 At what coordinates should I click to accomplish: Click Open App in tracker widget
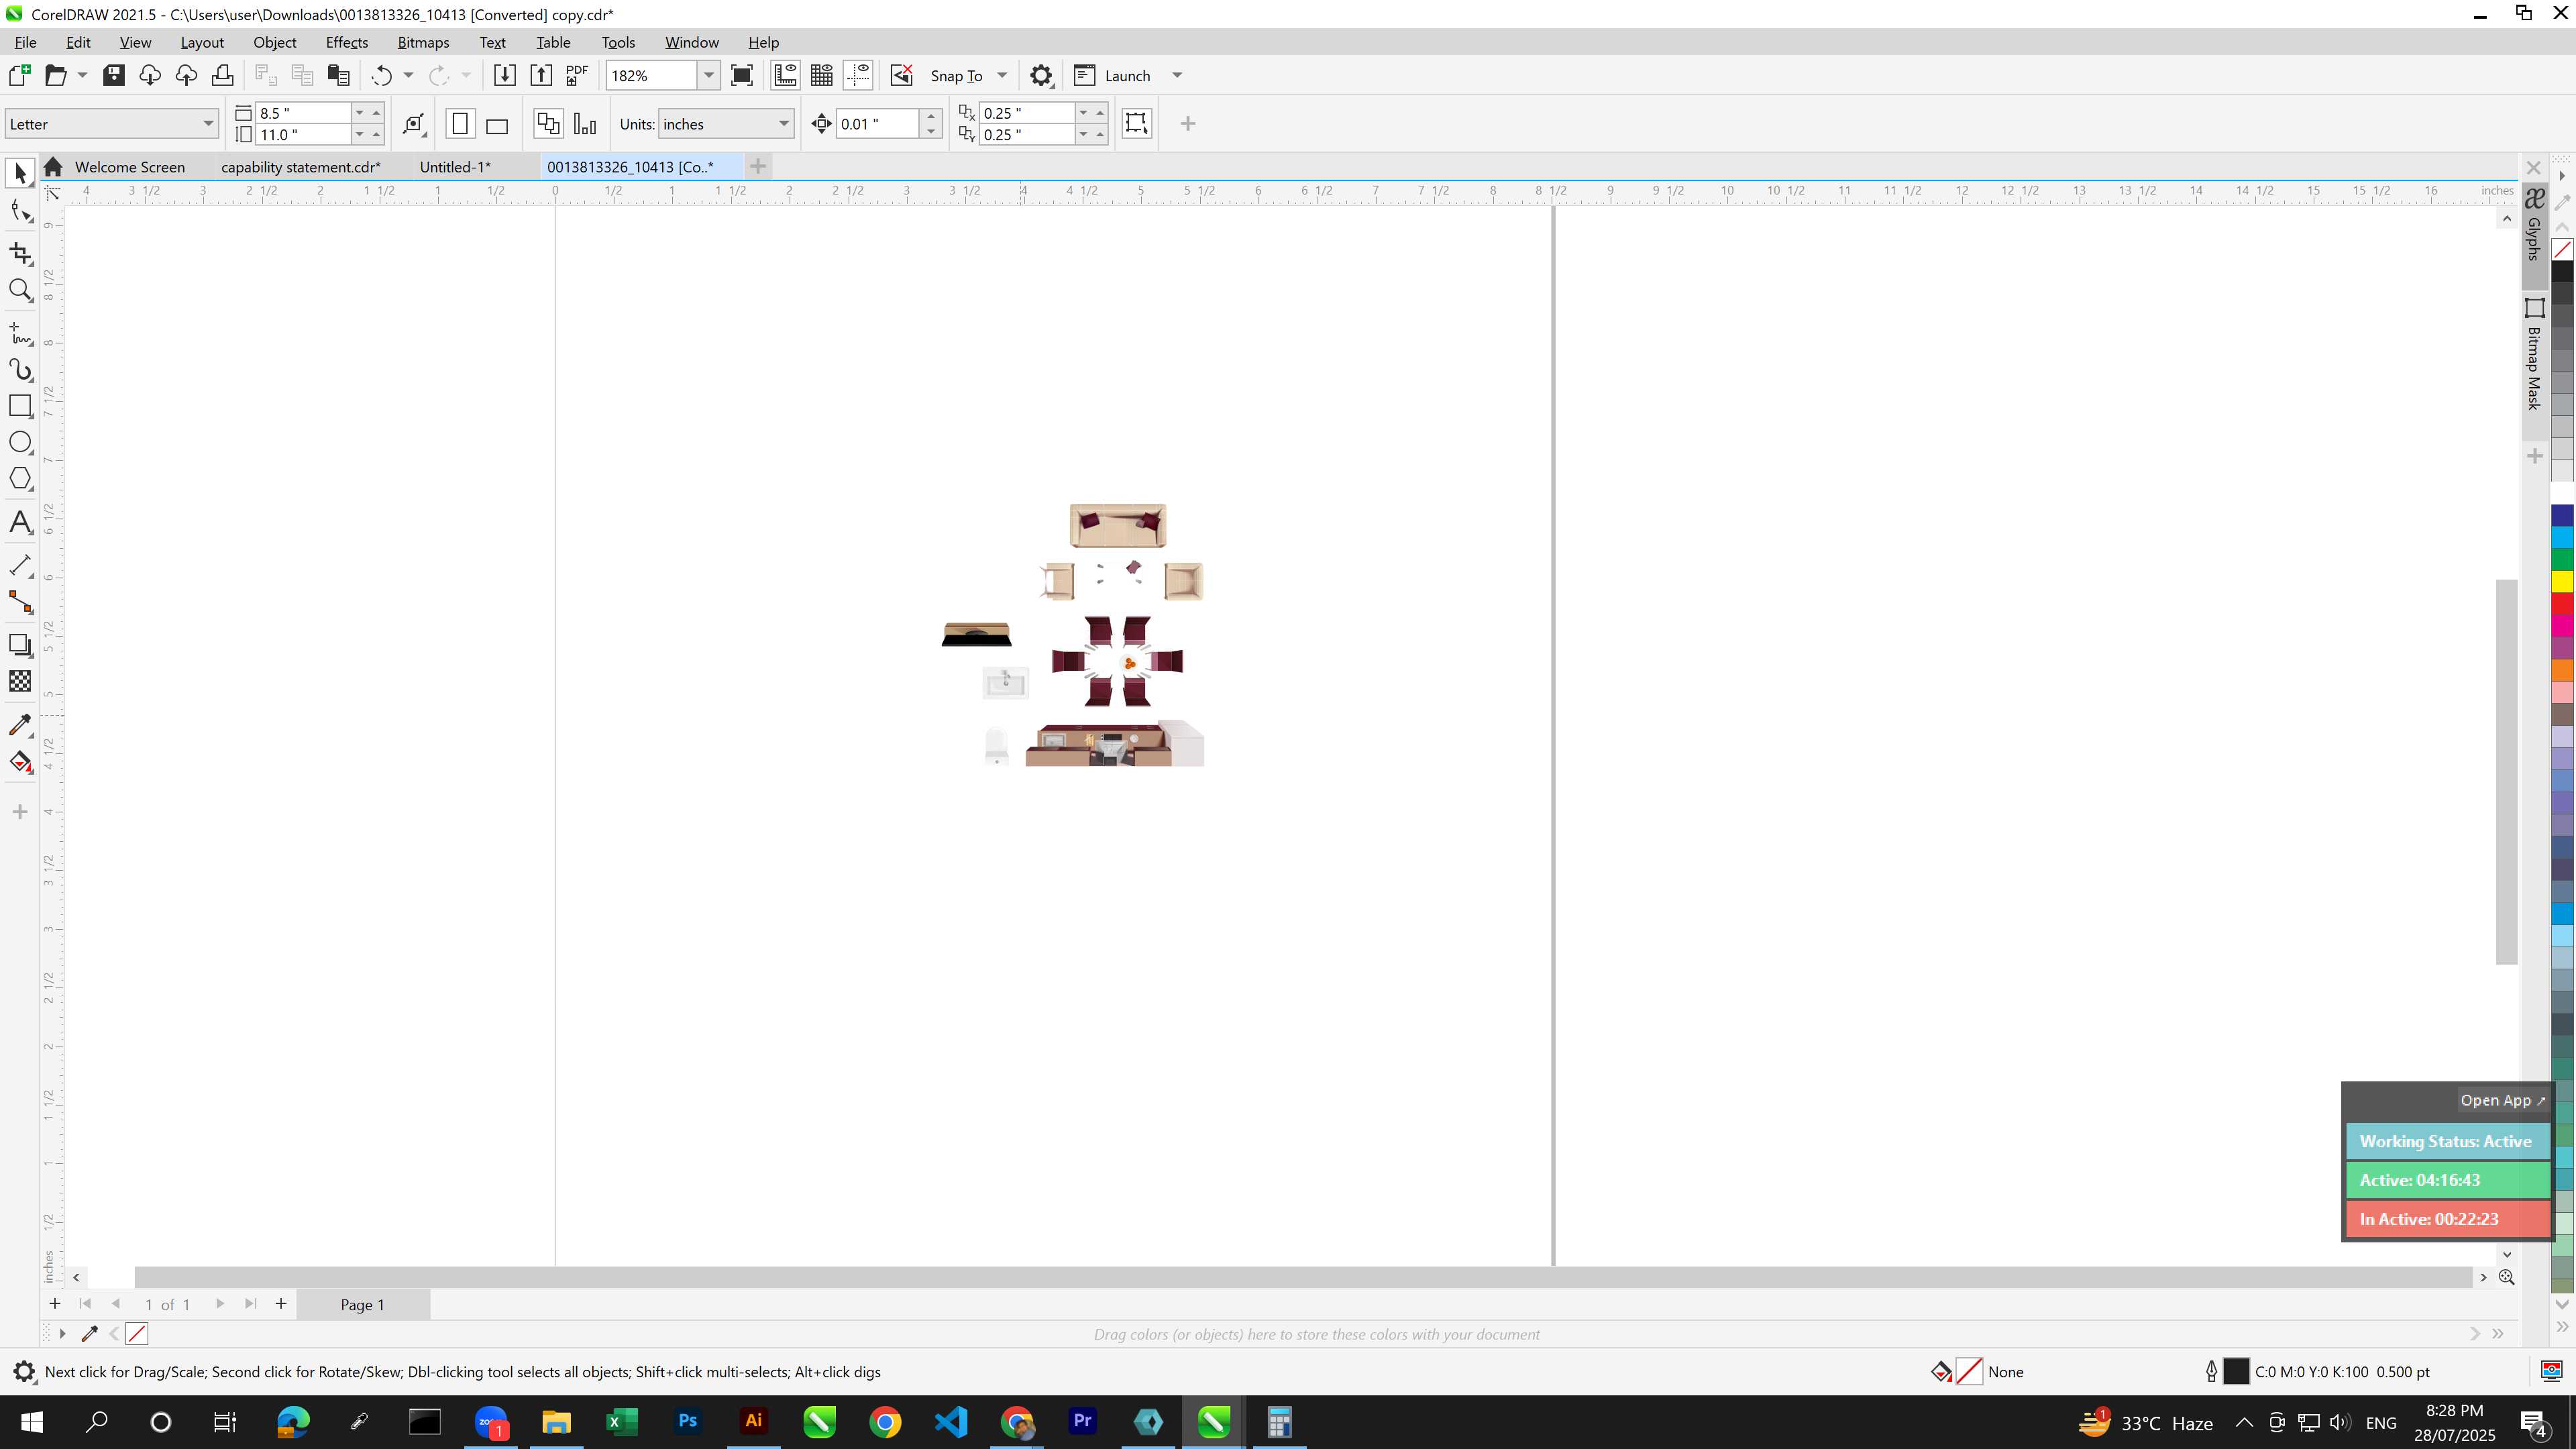[x=2503, y=1100]
